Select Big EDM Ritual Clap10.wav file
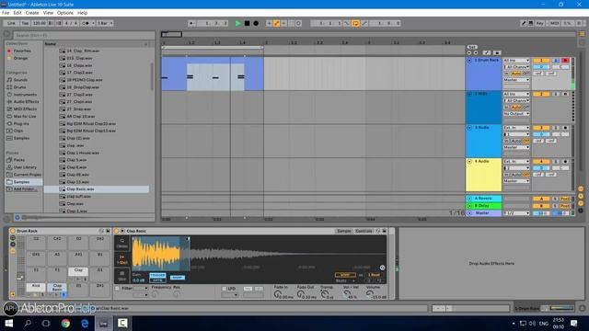 click(97, 124)
